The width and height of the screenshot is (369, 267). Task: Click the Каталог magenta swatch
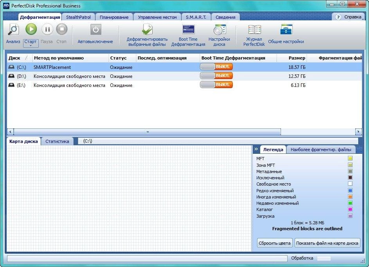coord(350,209)
